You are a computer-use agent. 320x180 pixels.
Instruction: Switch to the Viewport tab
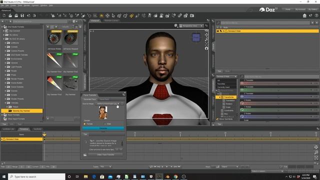click(94, 20)
